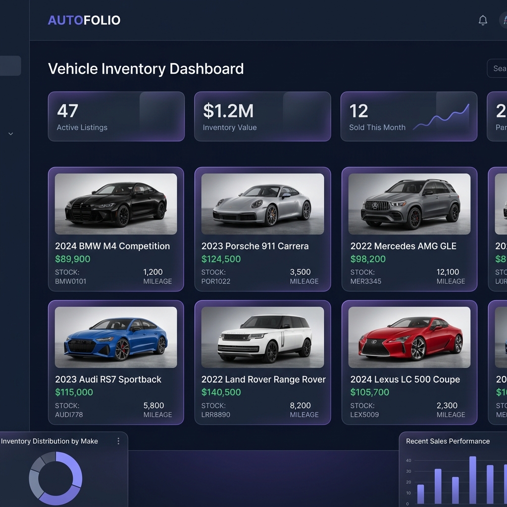Open the BMW M4 Competition photo
Viewport: 507px width, 507px height.
(116, 203)
